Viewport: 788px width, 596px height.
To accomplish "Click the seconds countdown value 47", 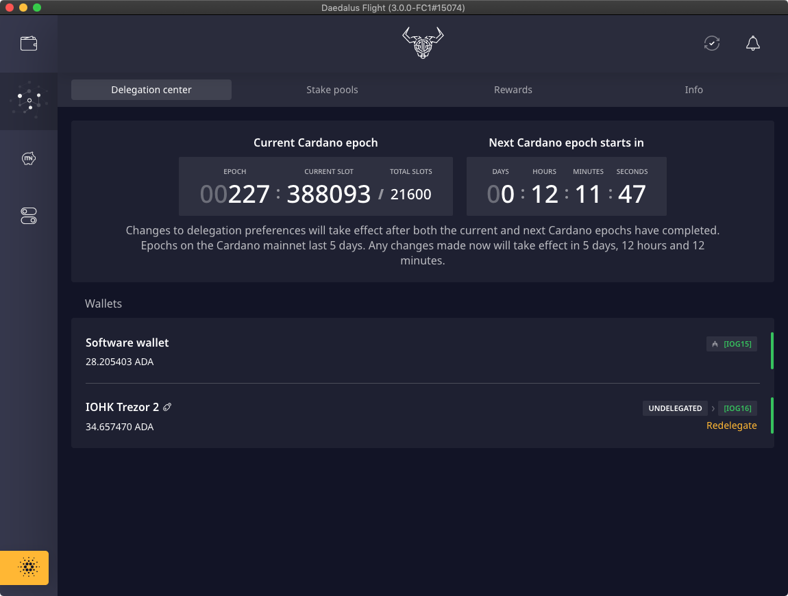I will pos(632,194).
